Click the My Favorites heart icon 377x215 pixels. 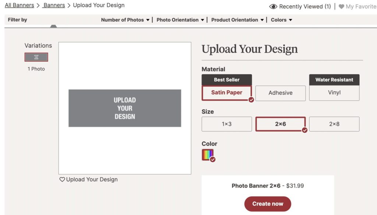(341, 7)
